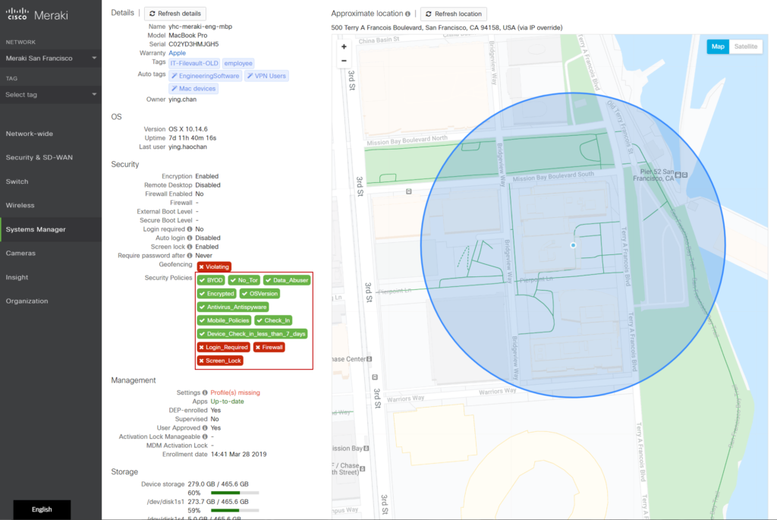777x520 pixels.
Task: Open the English language selector
Action: click(x=42, y=509)
